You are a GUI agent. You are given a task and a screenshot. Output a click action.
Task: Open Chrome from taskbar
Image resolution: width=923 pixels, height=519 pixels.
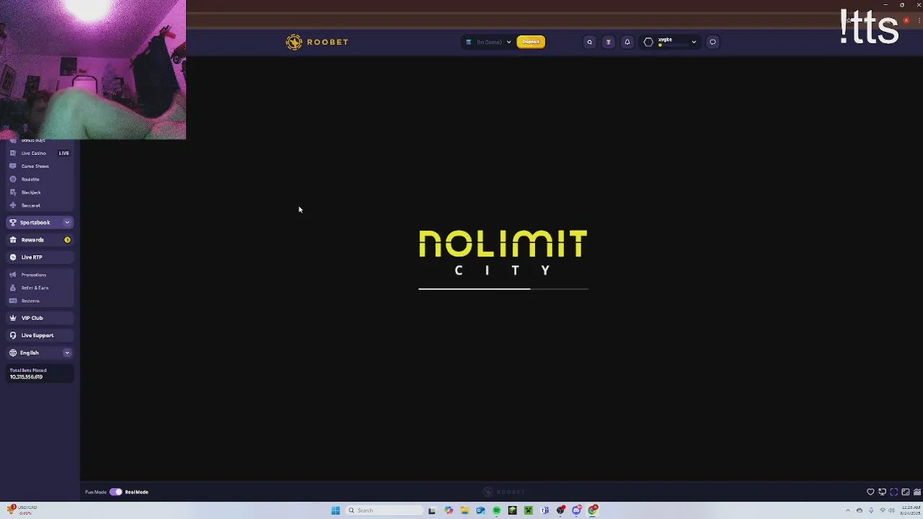[x=593, y=510]
